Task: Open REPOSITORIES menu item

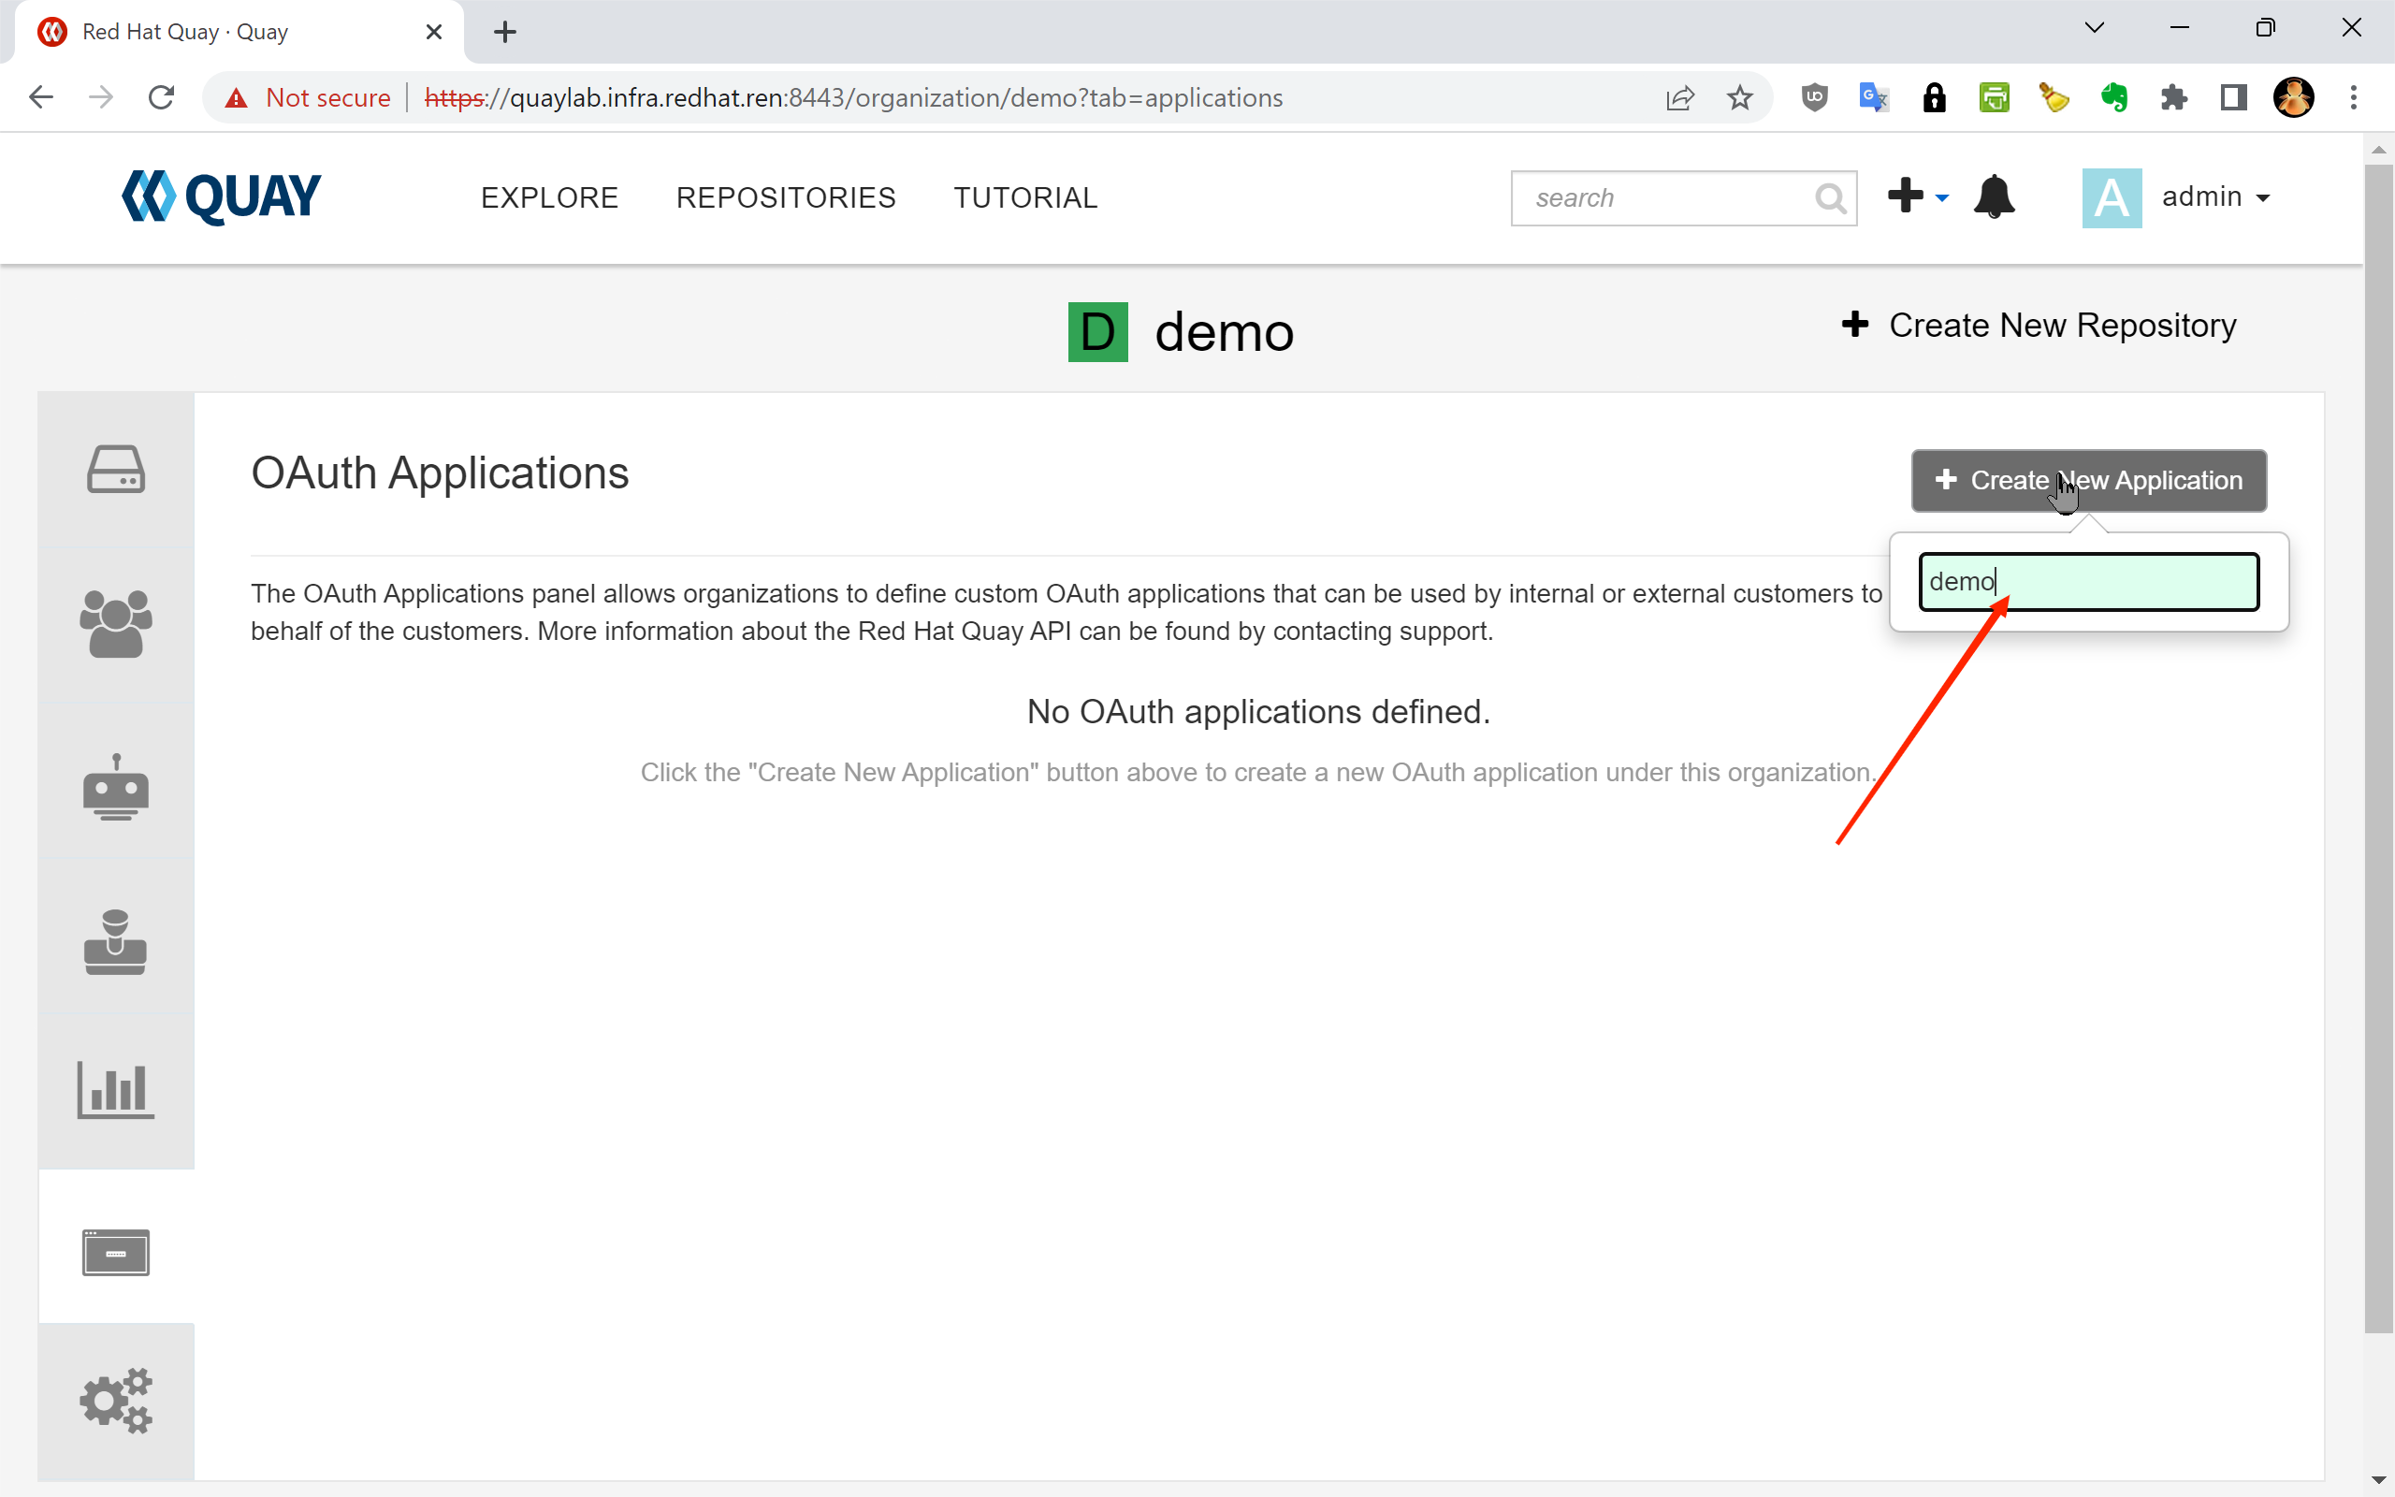Action: (x=786, y=198)
